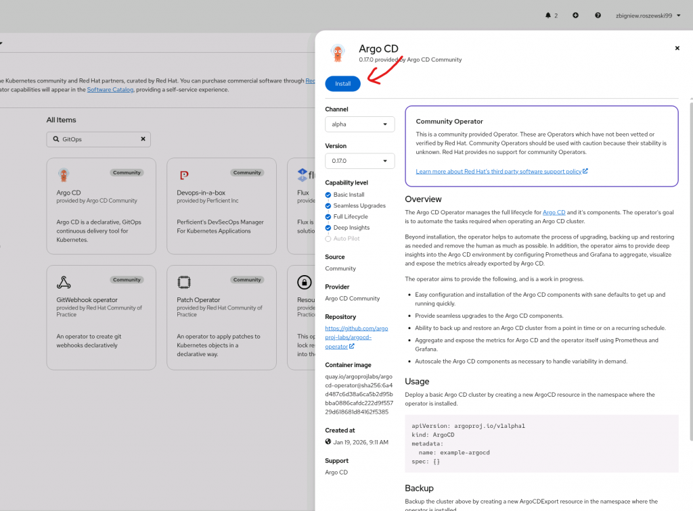The height and width of the screenshot is (511, 693).
Task: Click the Patch Operator card icon
Action: [184, 283]
